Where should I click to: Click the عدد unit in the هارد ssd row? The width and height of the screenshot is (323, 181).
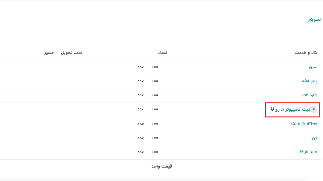click(x=140, y=95)
